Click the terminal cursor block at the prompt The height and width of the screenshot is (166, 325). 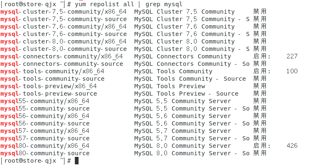tap(76, 161)
